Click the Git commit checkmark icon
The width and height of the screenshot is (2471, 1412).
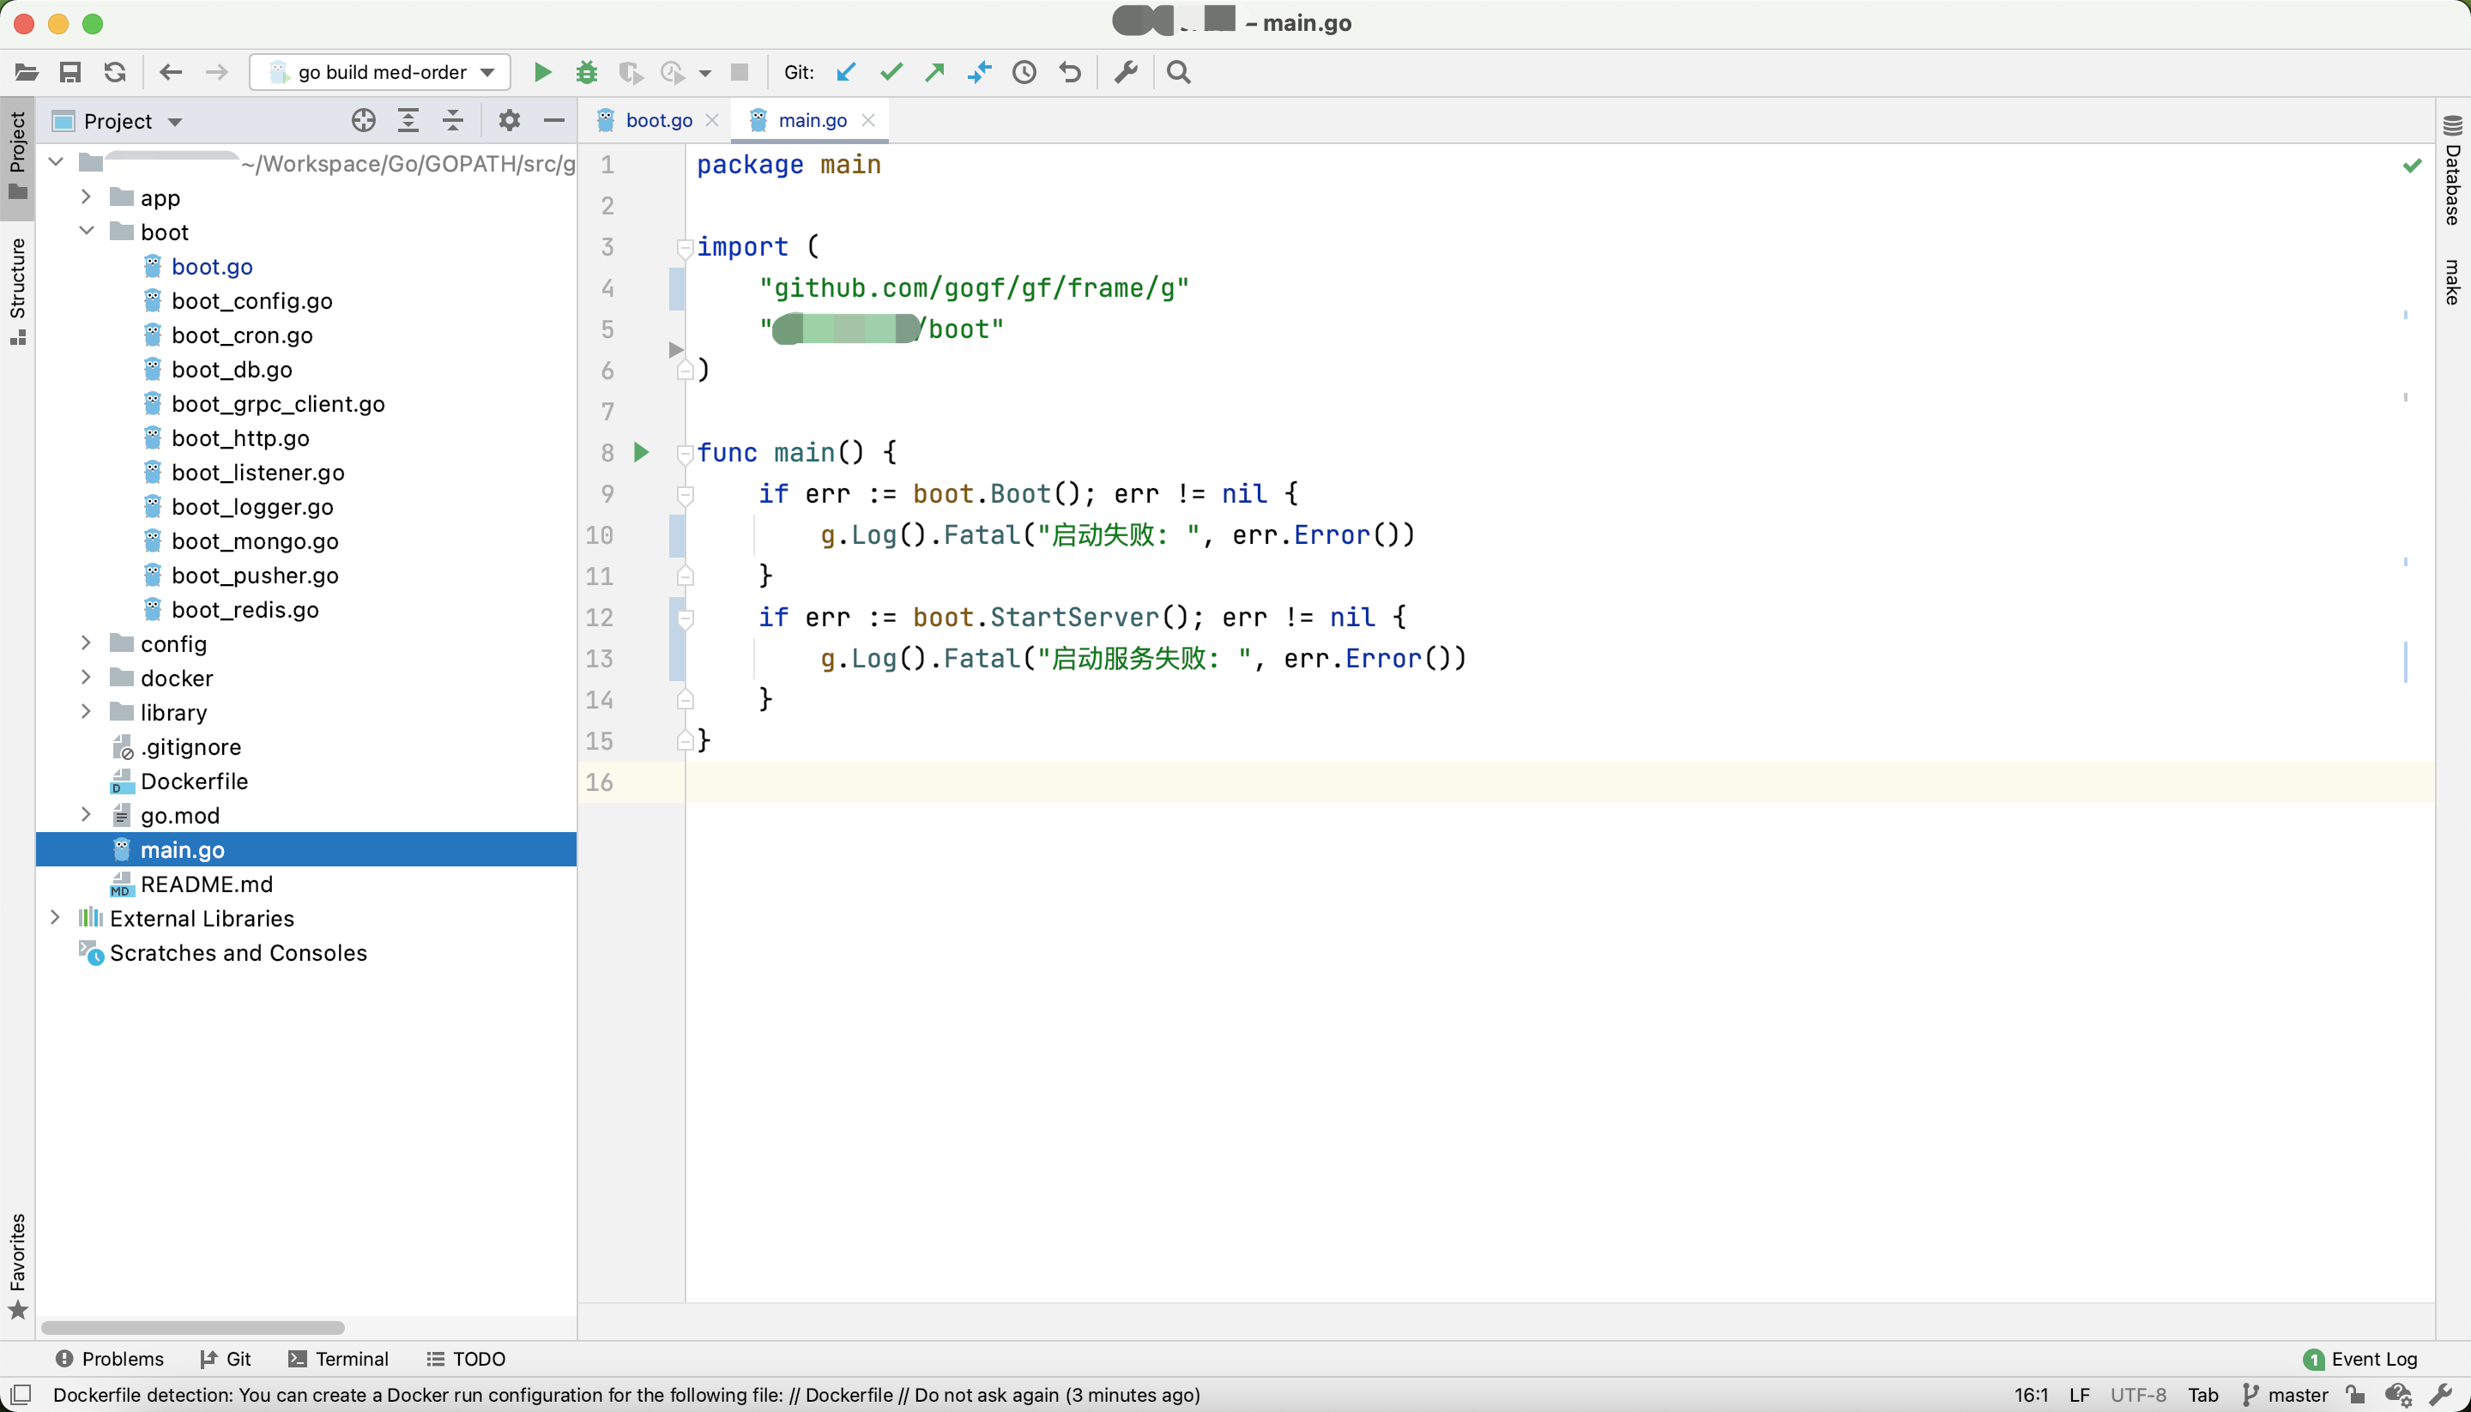(x=891, y=73)
